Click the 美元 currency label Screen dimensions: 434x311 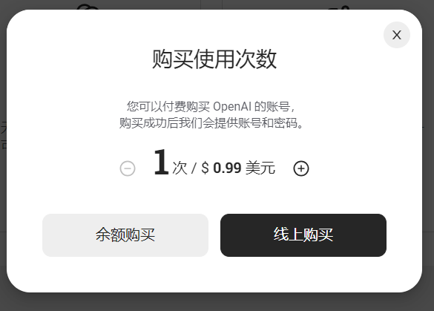tap(260, 168)
